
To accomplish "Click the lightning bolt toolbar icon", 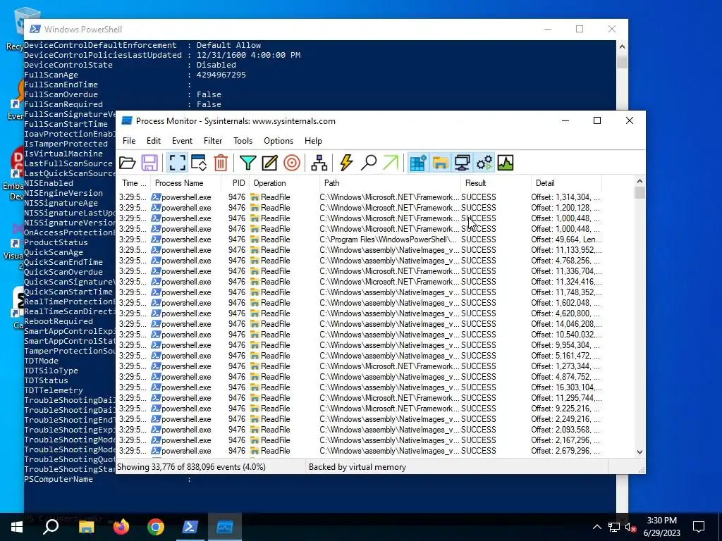I will click(346, 163).
